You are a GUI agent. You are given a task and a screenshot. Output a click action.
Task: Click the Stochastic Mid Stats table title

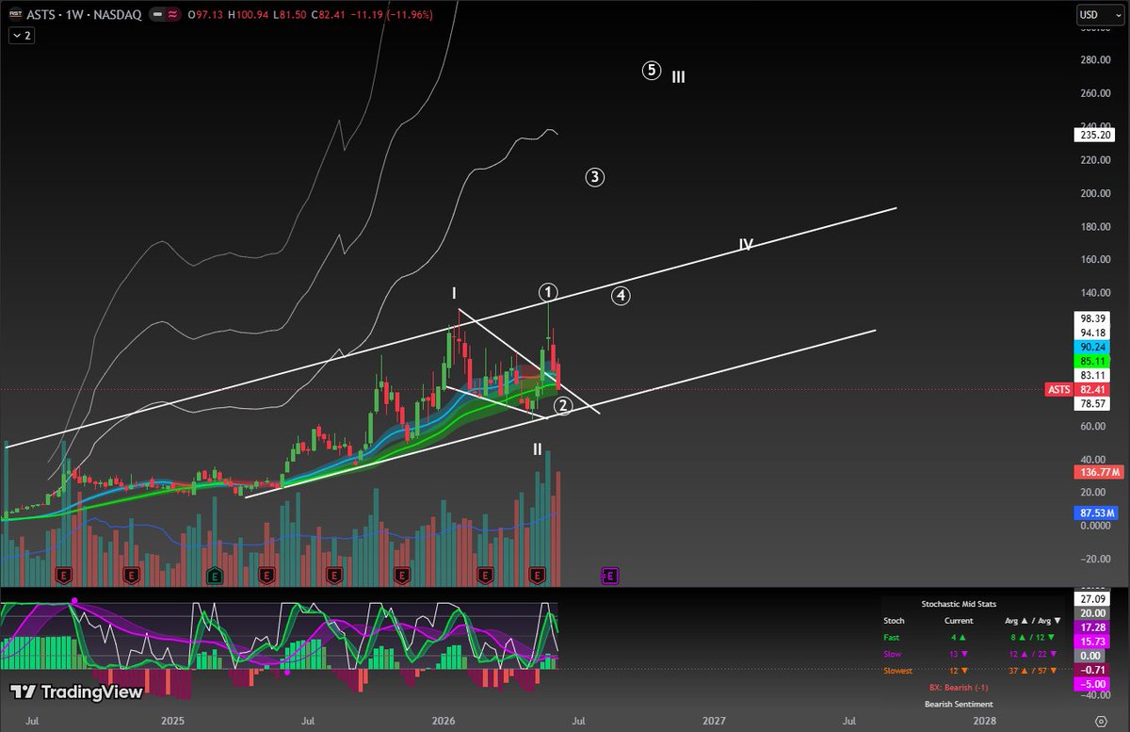coord(959,604)
